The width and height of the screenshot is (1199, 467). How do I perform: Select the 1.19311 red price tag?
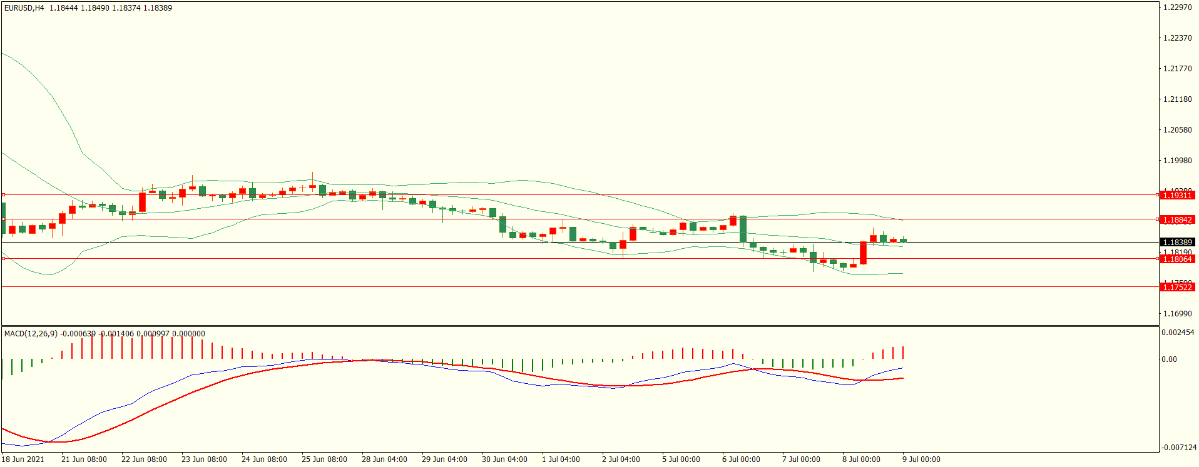[x=1177, y=196]
